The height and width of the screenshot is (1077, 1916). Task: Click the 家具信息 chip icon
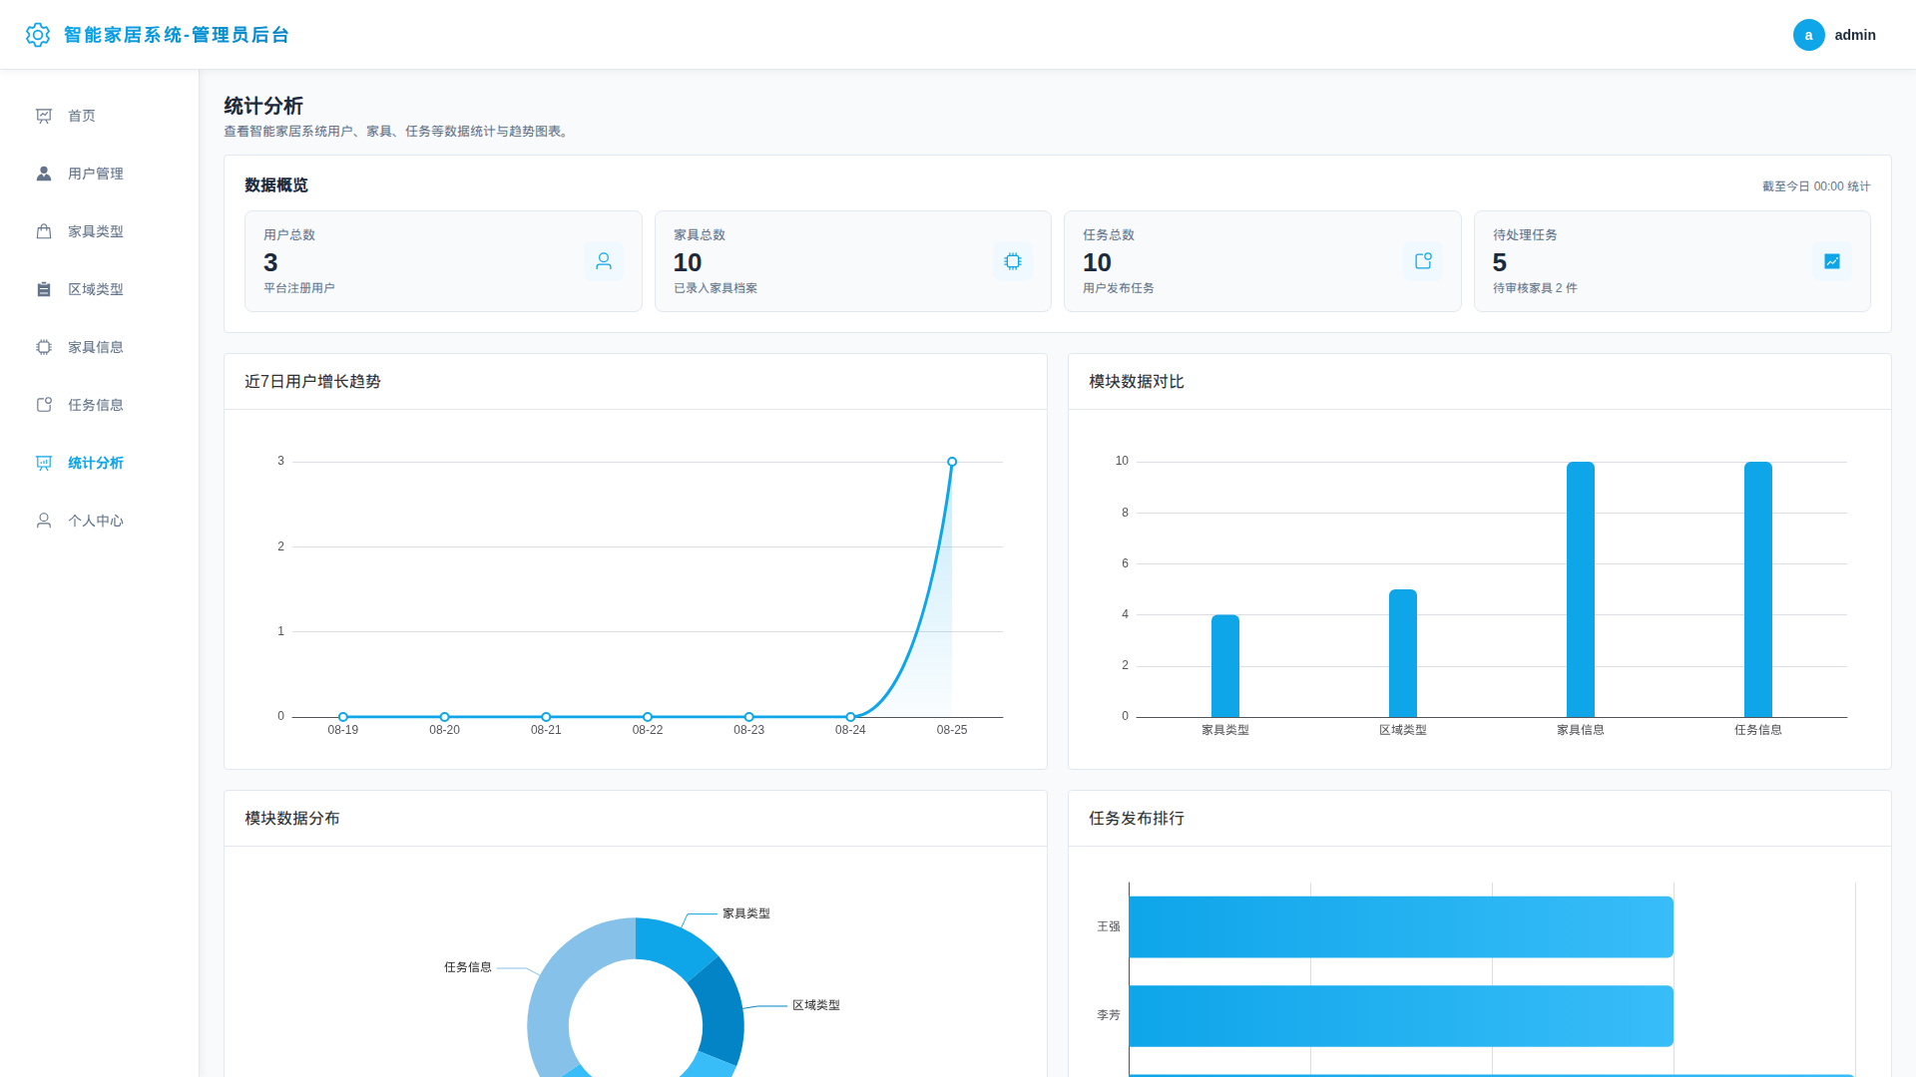pos(44,347)
